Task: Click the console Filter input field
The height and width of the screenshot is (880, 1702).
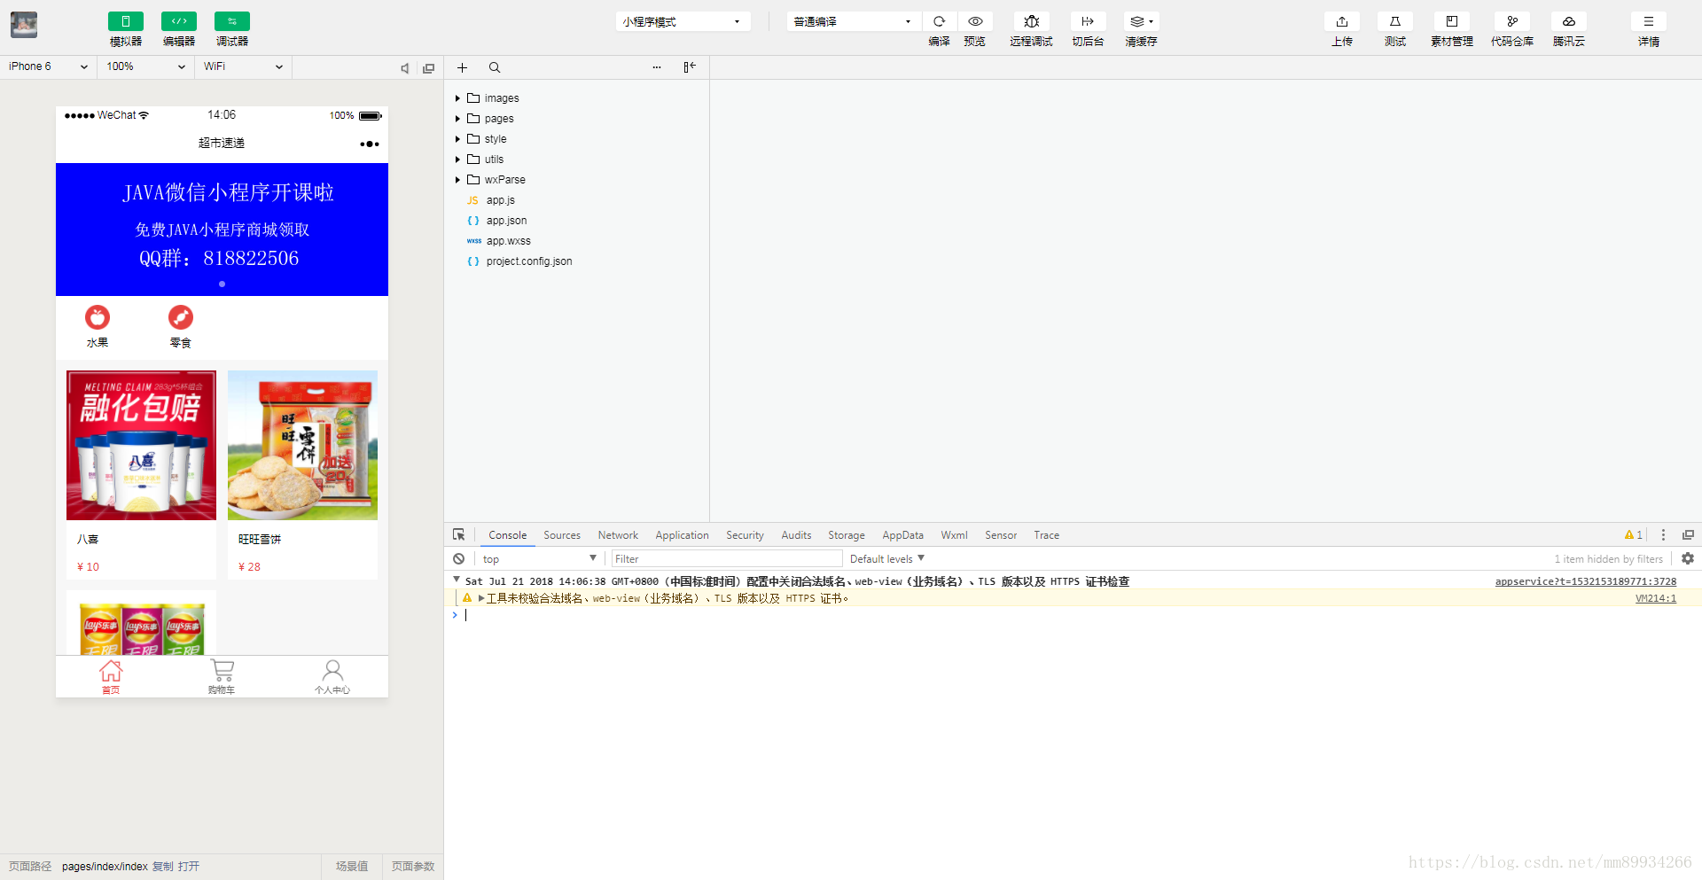Action: (727, 559)
